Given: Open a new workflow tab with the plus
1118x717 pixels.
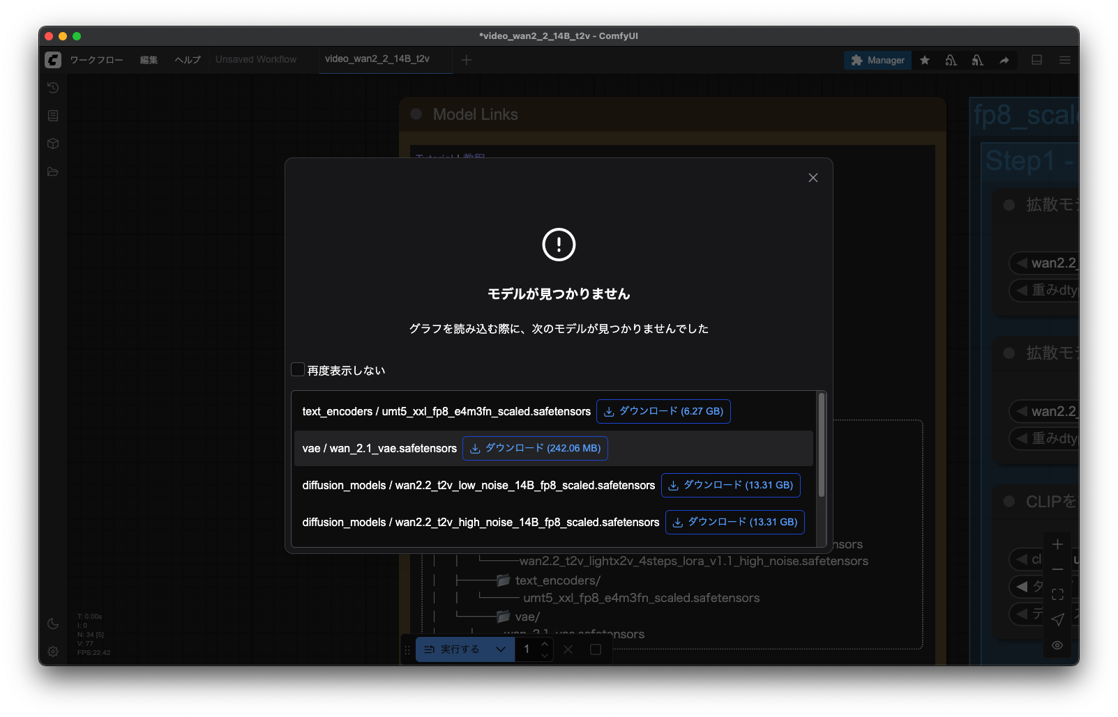Looking at the screenshot, I should [x=467, y=60].
